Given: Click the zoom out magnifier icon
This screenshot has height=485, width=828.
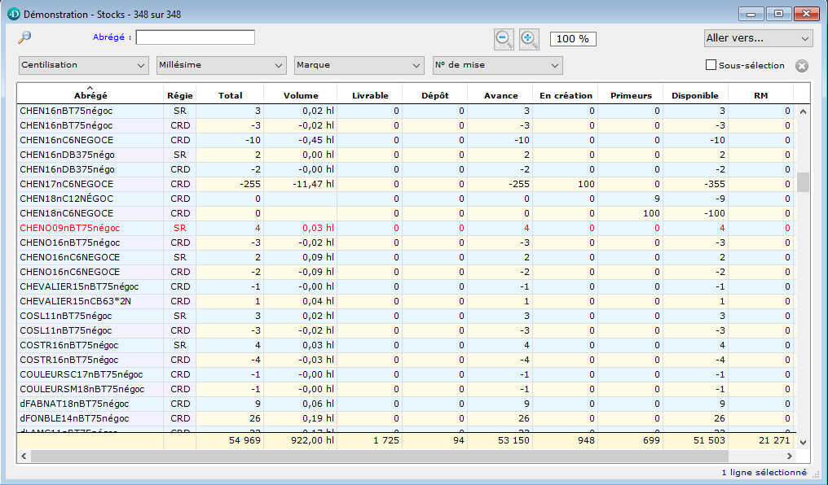Looking at the screenshot, I should pos(504,38).
